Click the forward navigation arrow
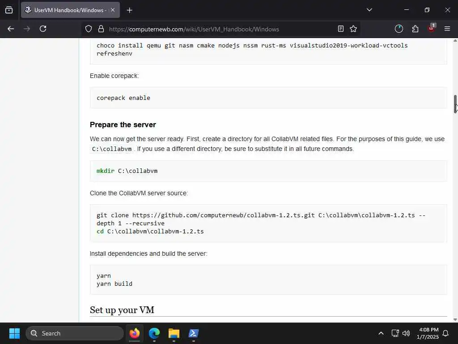Screen dimensions: 458x344 (27, 29)
